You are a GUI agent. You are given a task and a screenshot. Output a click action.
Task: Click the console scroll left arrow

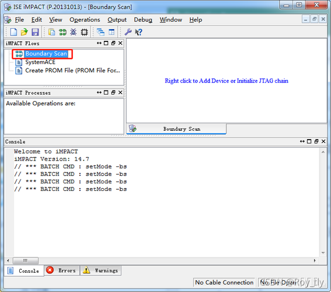(x=8, y=260)
